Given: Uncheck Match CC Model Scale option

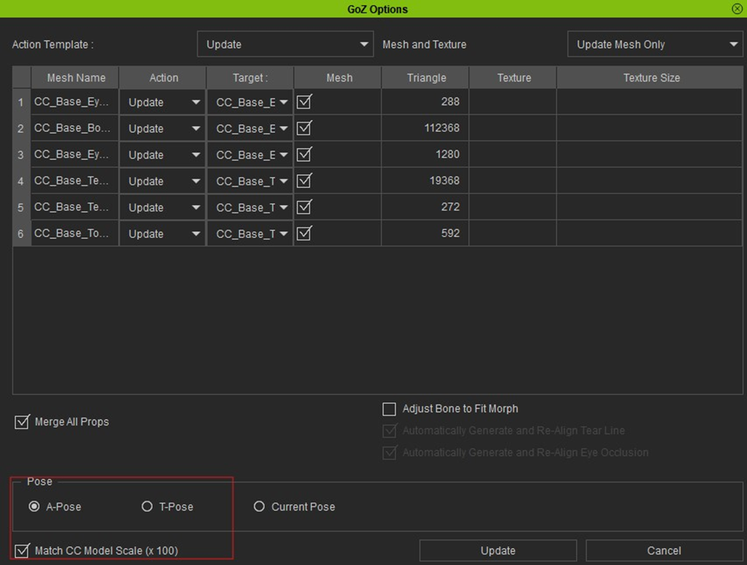Looking at the screenshot, I should (22, 550).
